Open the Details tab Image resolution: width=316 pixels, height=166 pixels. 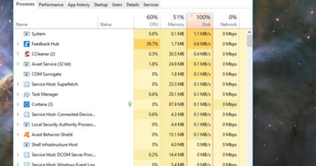(133, 5)
